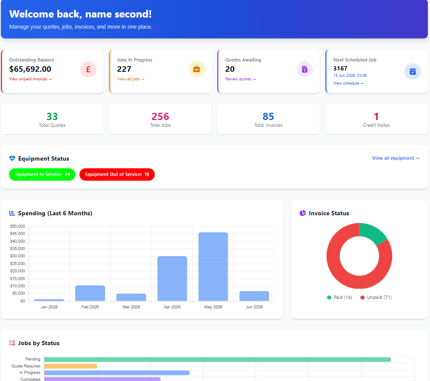Viewport: 430px width, 381px height.
Task: Open the 1 Credit Notes card
Action: click(376, 119)
